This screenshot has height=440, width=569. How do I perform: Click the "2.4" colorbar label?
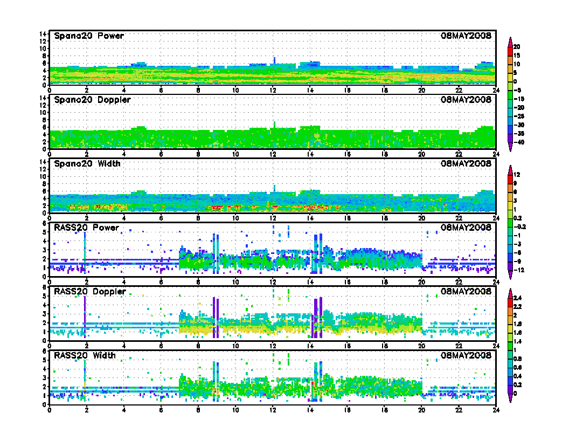point(517,298)
